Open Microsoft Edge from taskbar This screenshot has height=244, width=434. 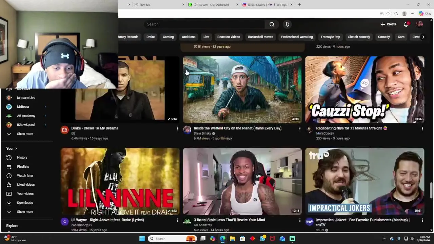tap(222, 239)
